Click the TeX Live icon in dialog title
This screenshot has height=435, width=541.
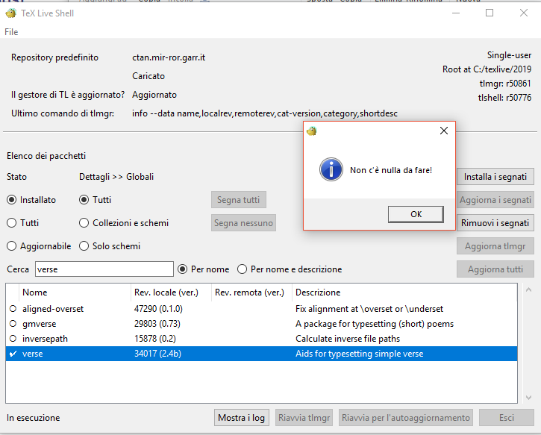312,131
